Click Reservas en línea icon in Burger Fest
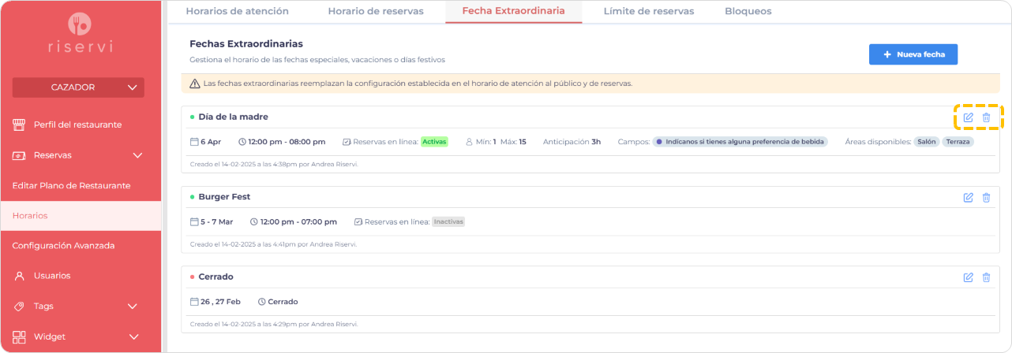Image resolution: width=1012 pixels, height=353 pixels. point(358,222)
